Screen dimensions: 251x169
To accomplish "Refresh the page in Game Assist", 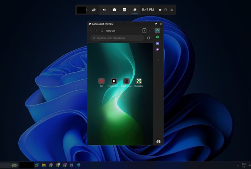I will pos(148,38).
